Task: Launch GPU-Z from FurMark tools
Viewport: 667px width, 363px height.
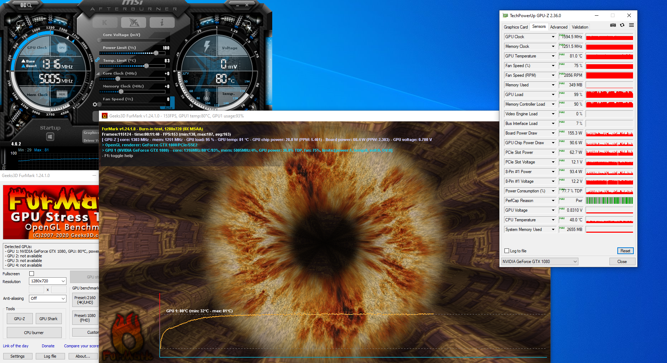Action: click(20, 319)
